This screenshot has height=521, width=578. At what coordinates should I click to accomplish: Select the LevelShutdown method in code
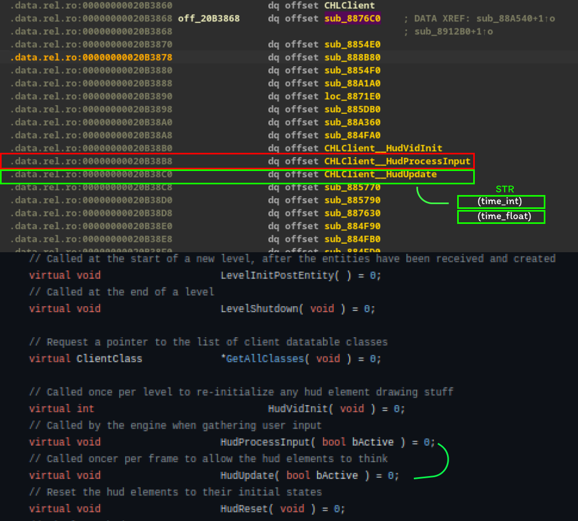259,308
